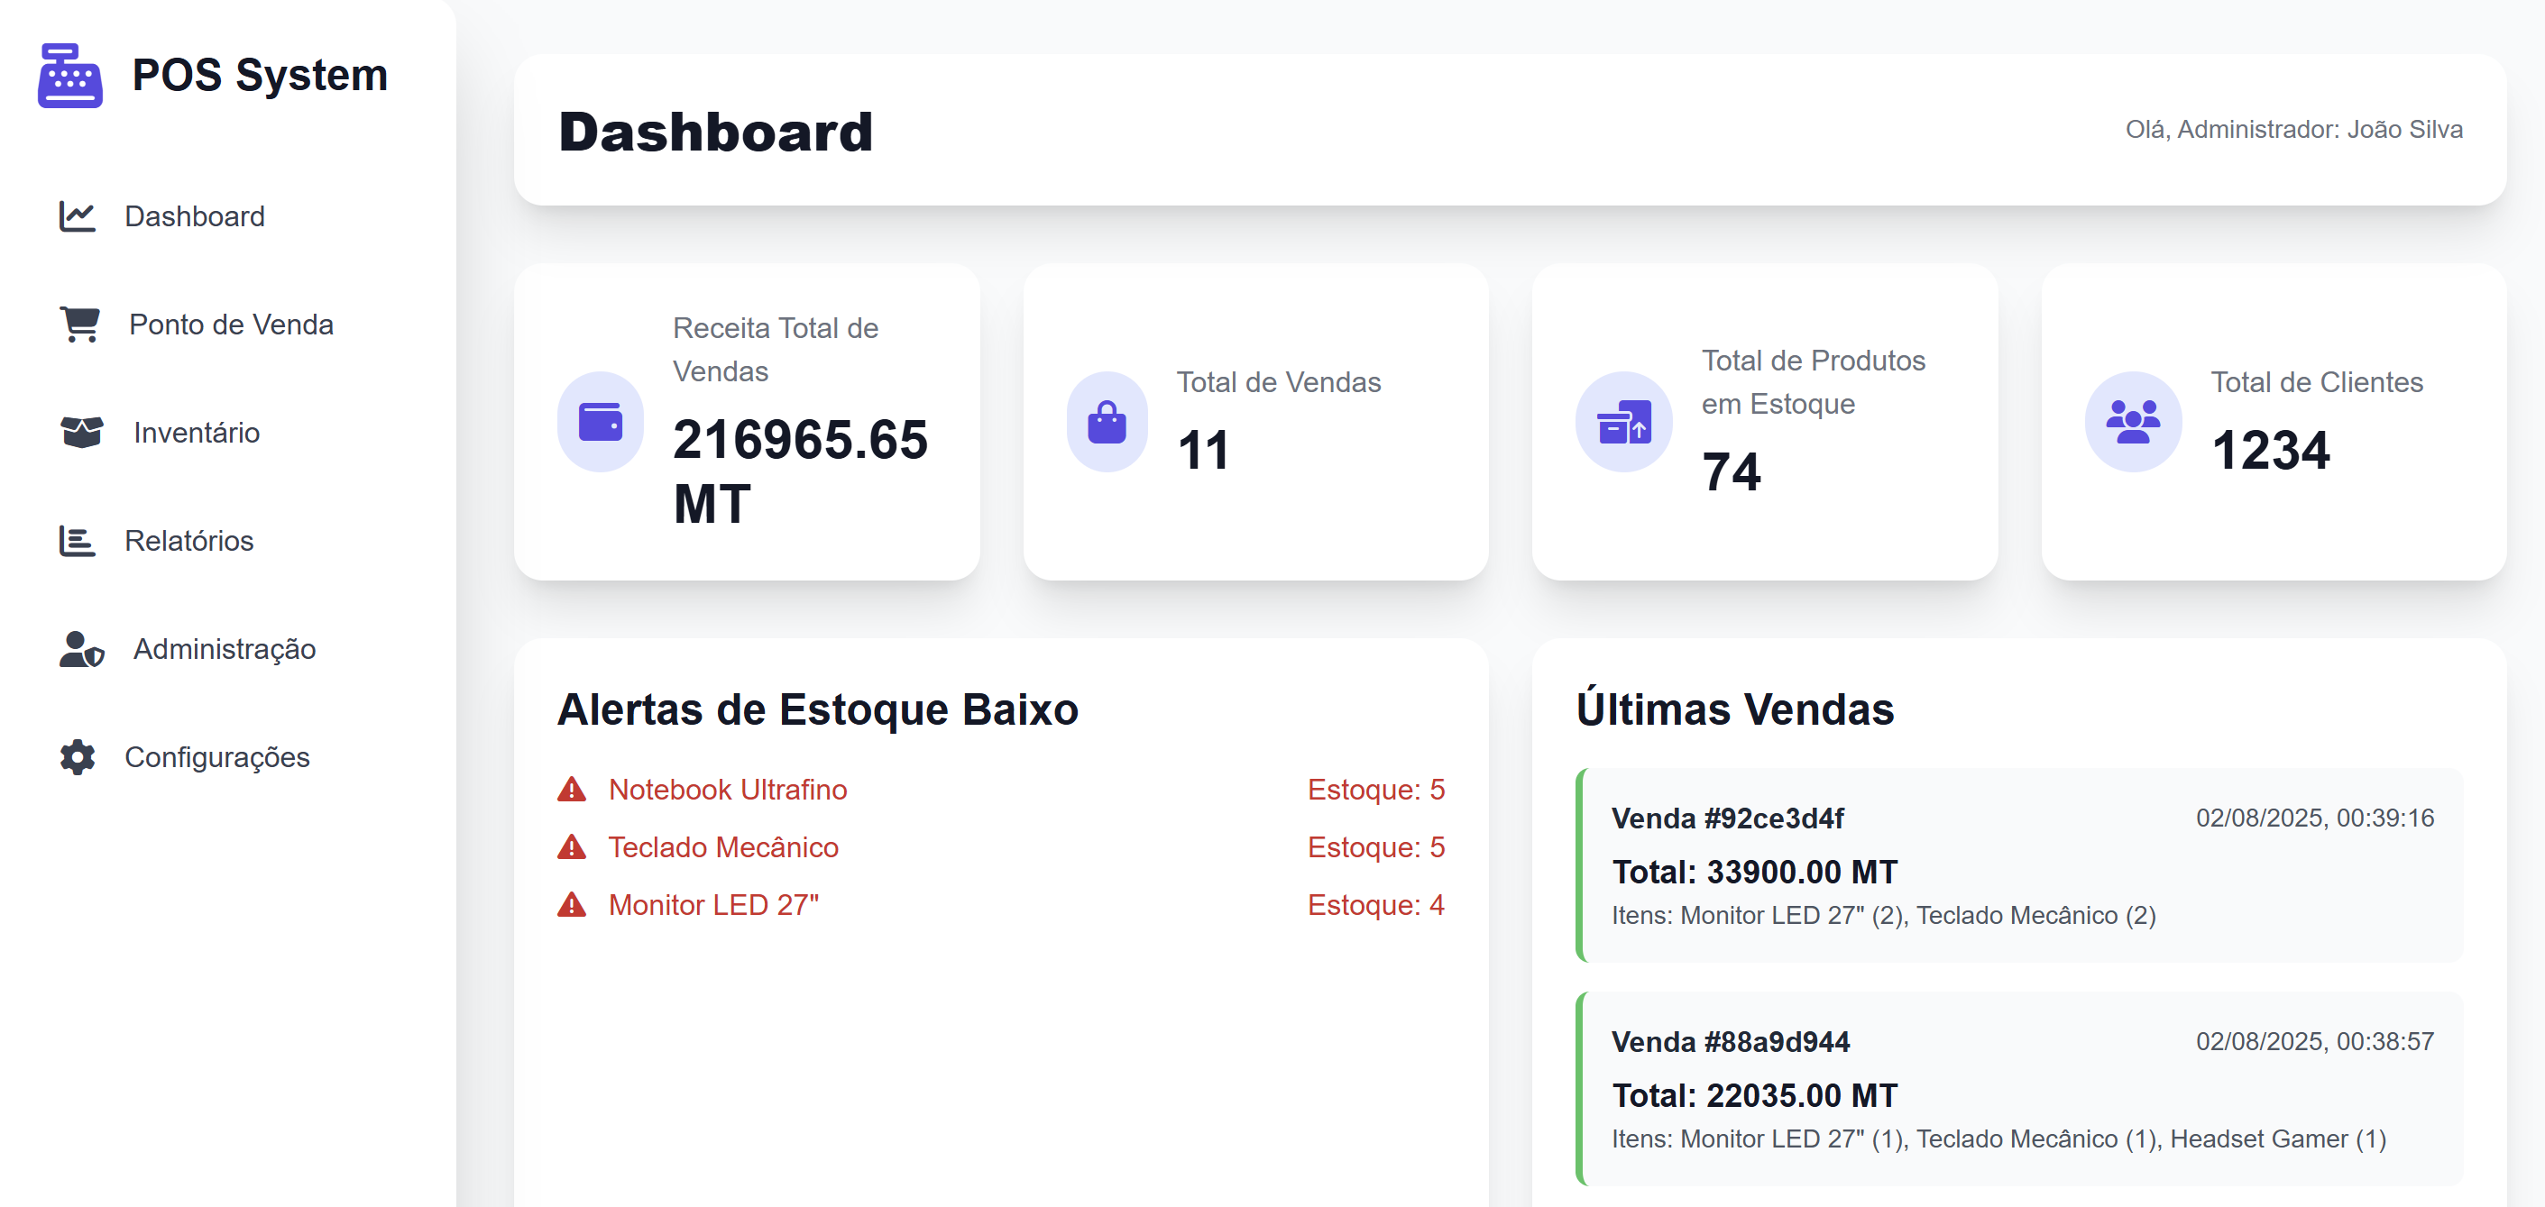Click the box-upload icon on products card
Image resolution: width=2545 pixels, height=1207 pixels.
point(1622,421)
